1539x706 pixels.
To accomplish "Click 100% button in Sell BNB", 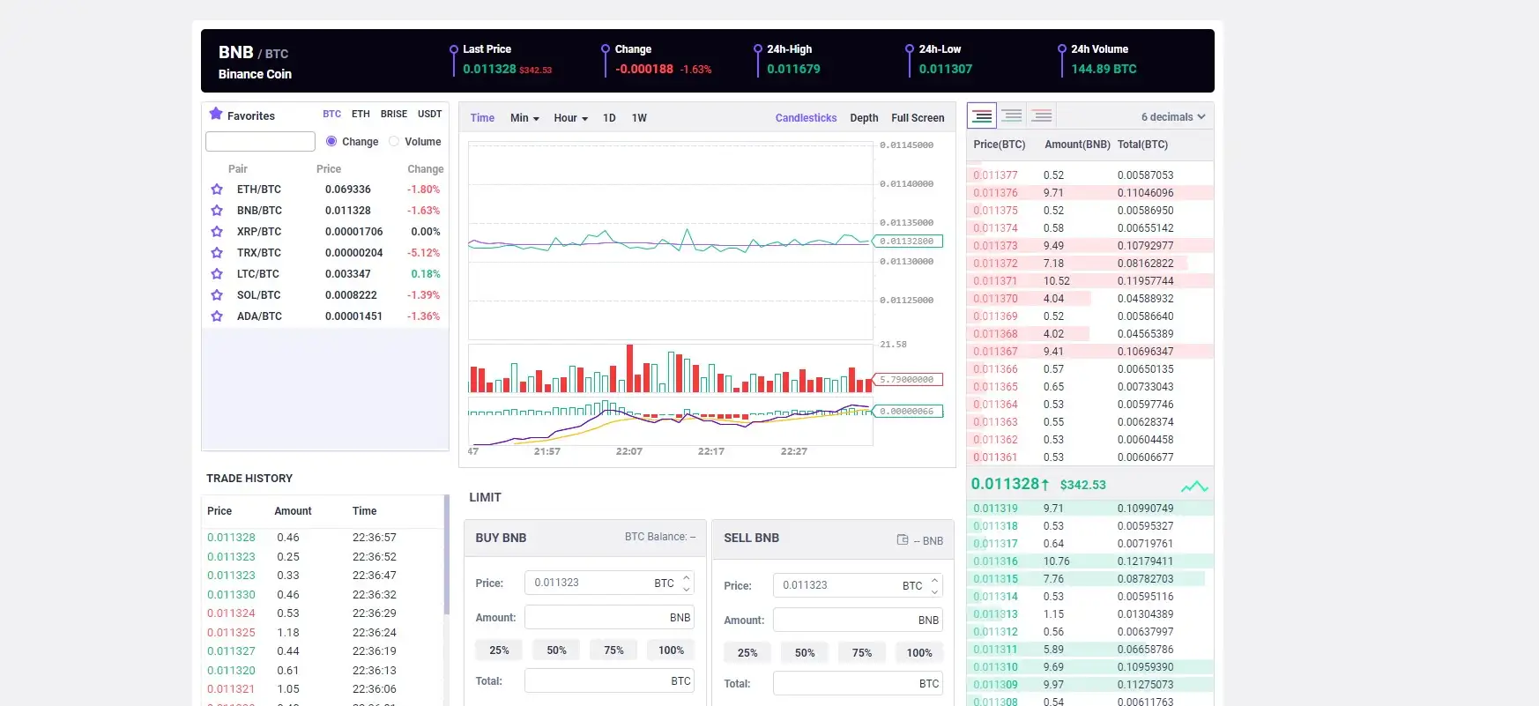I will [x=919, y=653].
